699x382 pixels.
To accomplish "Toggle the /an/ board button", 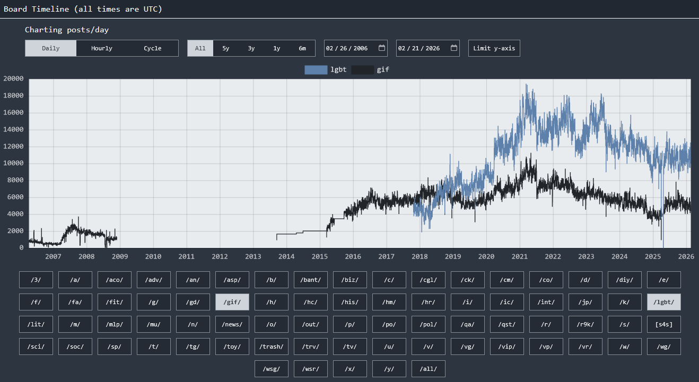I will 193,280.
